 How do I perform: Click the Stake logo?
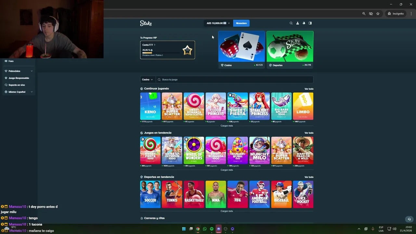(x=146, y=23)
